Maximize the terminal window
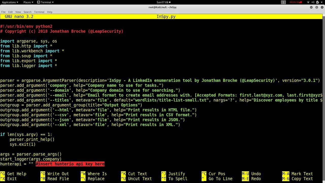 317,7
